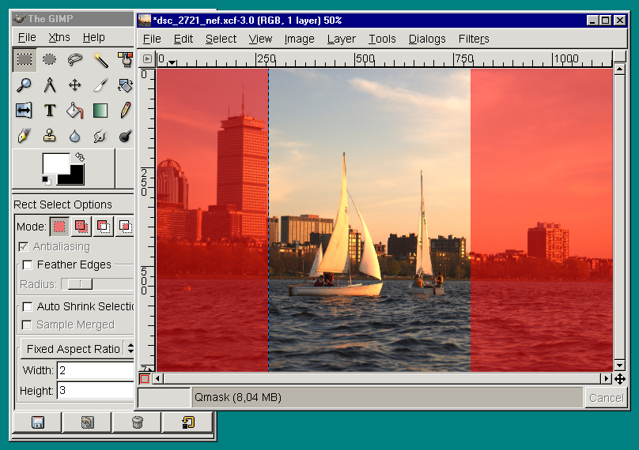Click the background black color swatch
Viewport: 639px width, 450px height.
coord(75,178)
